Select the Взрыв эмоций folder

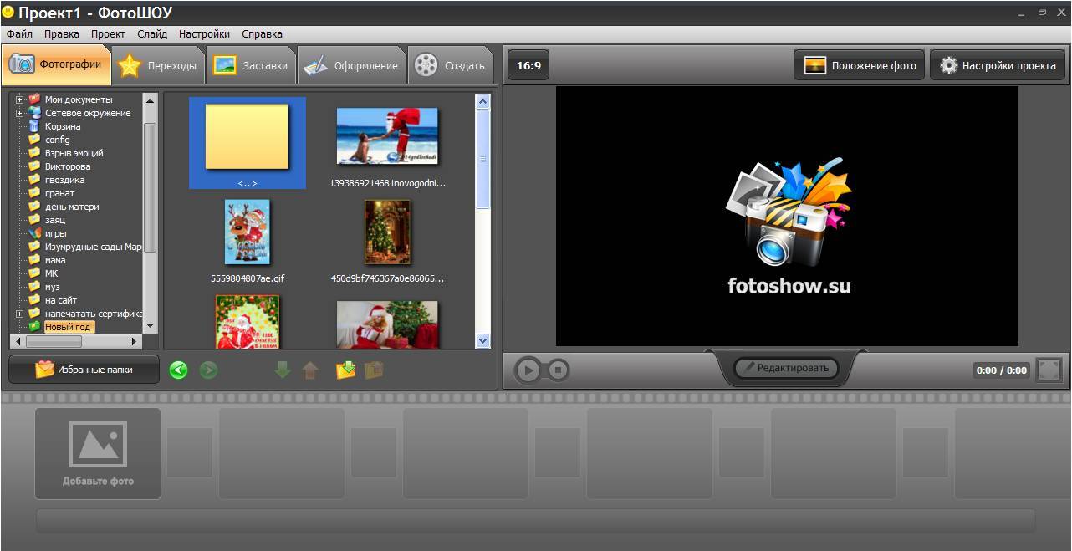click(x=74, y=153)
